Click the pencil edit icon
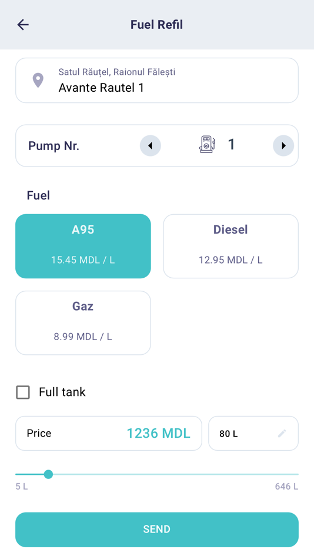Viewport: 314px width, 559px height. [x=282, y=434]
